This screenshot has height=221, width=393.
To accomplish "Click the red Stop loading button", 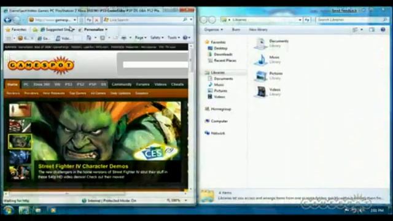I will tap(97, 20).
